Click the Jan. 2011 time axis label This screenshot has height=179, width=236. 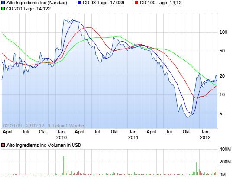coord(133,135)
